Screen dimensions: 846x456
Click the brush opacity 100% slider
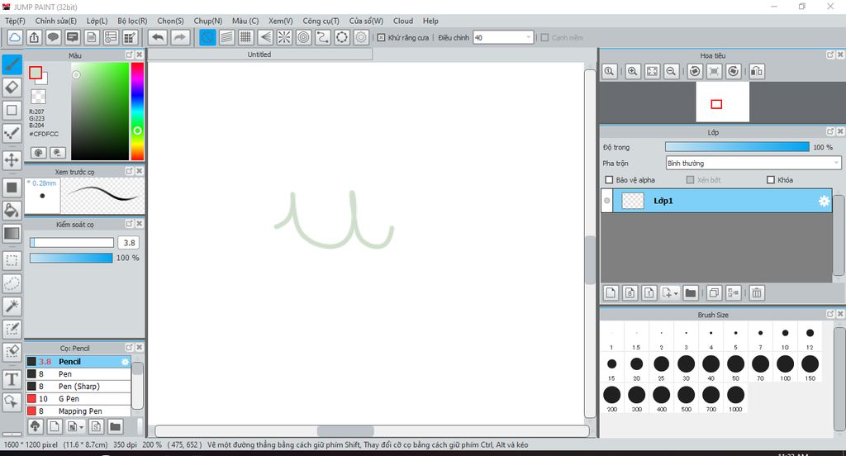(x=71, y=258)
